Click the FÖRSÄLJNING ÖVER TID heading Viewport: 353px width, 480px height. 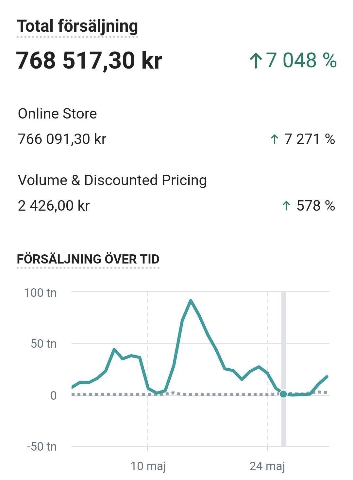tap(88, 259)
